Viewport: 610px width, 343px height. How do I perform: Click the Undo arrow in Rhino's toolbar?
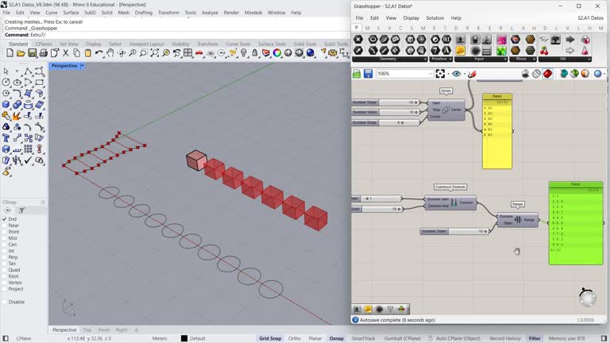pos(100,53)
